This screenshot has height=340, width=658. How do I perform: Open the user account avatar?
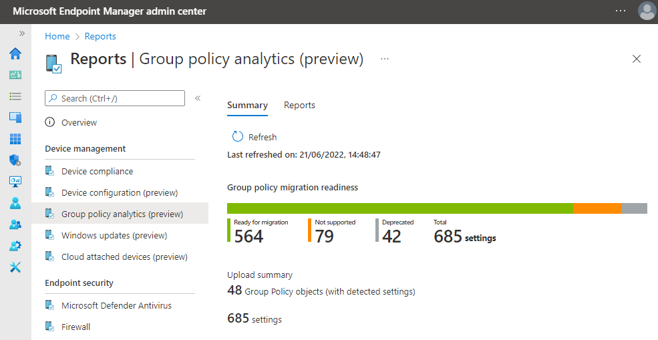point(647,11)
